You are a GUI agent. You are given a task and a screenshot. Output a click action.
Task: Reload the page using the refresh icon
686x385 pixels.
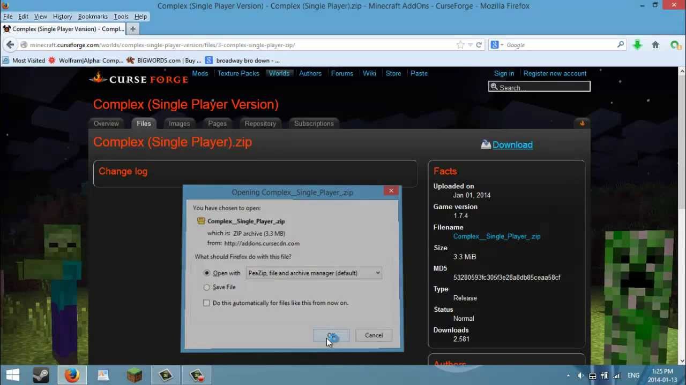click(x=479, y=45)
